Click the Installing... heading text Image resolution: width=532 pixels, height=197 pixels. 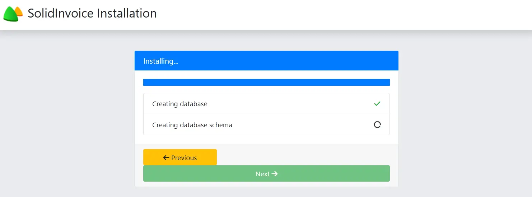pos(161,61)
